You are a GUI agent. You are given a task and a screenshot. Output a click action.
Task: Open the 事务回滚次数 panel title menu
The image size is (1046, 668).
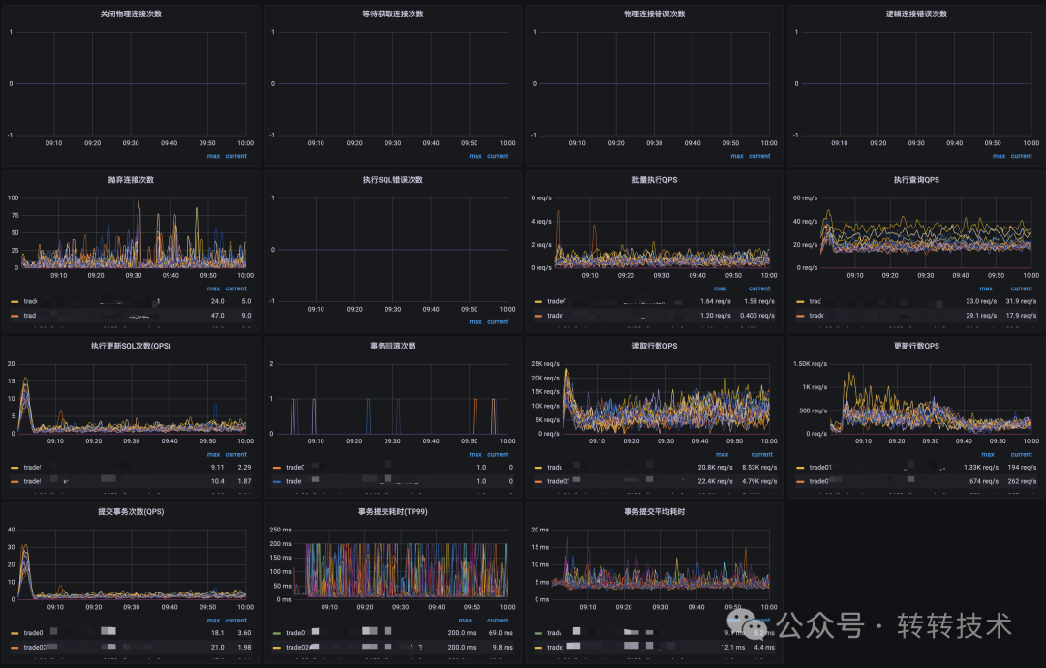tap(393, 346)
